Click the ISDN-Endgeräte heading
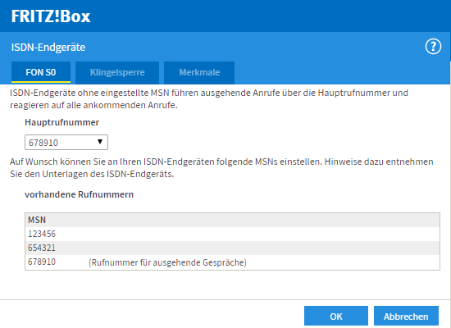The width and height of the screenshot is (451, 328). coord(48,48)
